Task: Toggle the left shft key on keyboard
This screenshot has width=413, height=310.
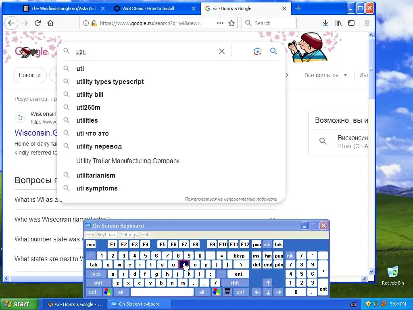Action: click(x=98, y=283)
